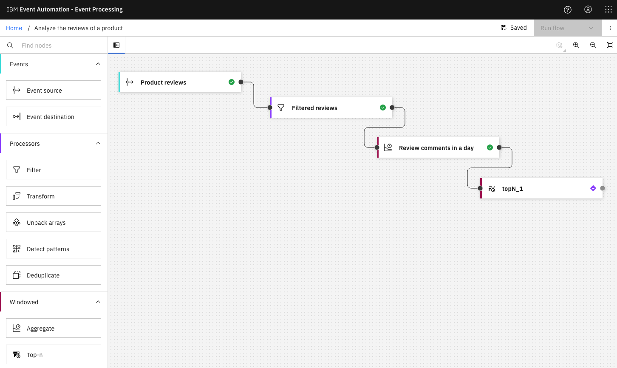Click the zoom in magnifier icon
The image size is (617, 368).
coord(576,45)
